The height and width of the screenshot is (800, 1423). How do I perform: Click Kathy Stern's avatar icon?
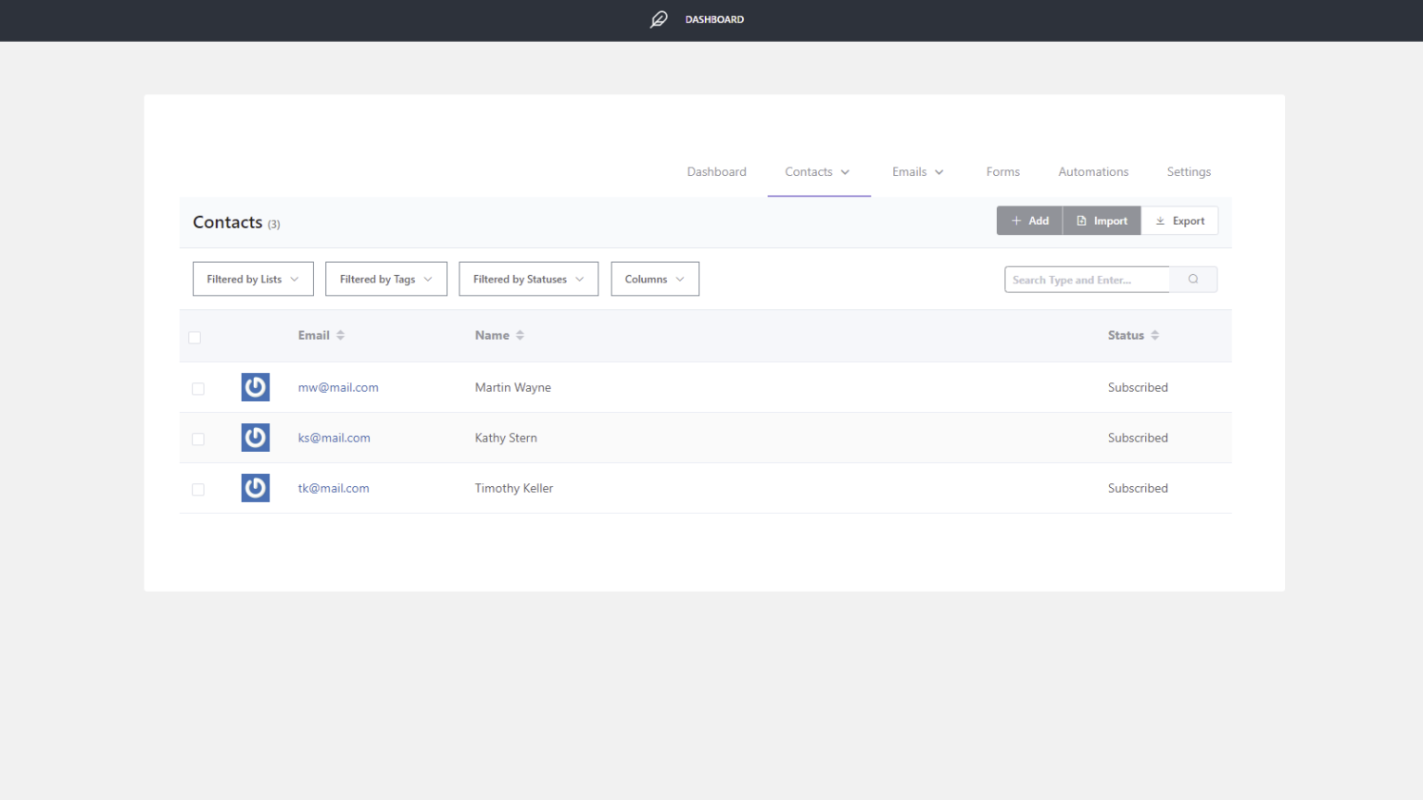[255, 437]
